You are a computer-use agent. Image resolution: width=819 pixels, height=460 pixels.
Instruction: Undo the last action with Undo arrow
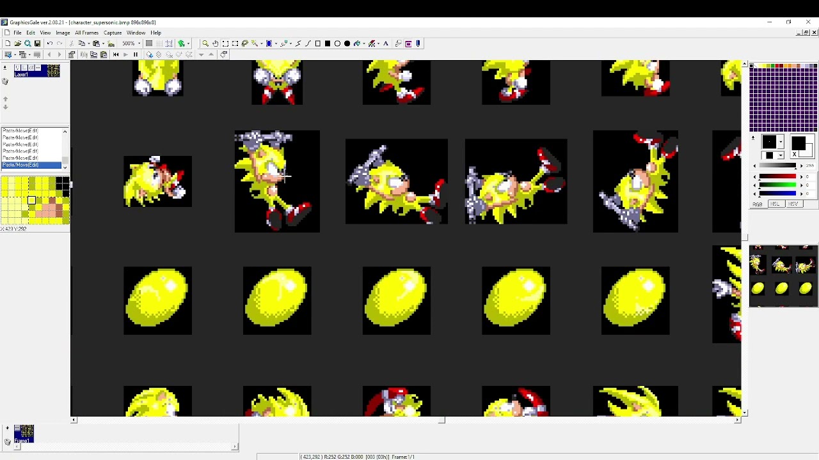point(49,43)
